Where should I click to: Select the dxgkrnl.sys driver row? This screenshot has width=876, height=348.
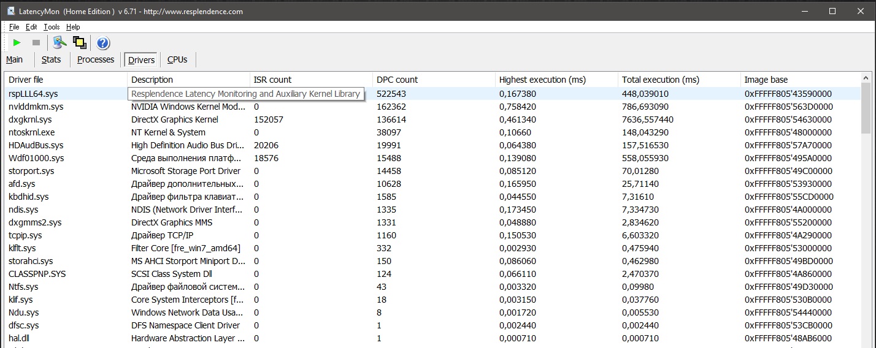[30, 119]
